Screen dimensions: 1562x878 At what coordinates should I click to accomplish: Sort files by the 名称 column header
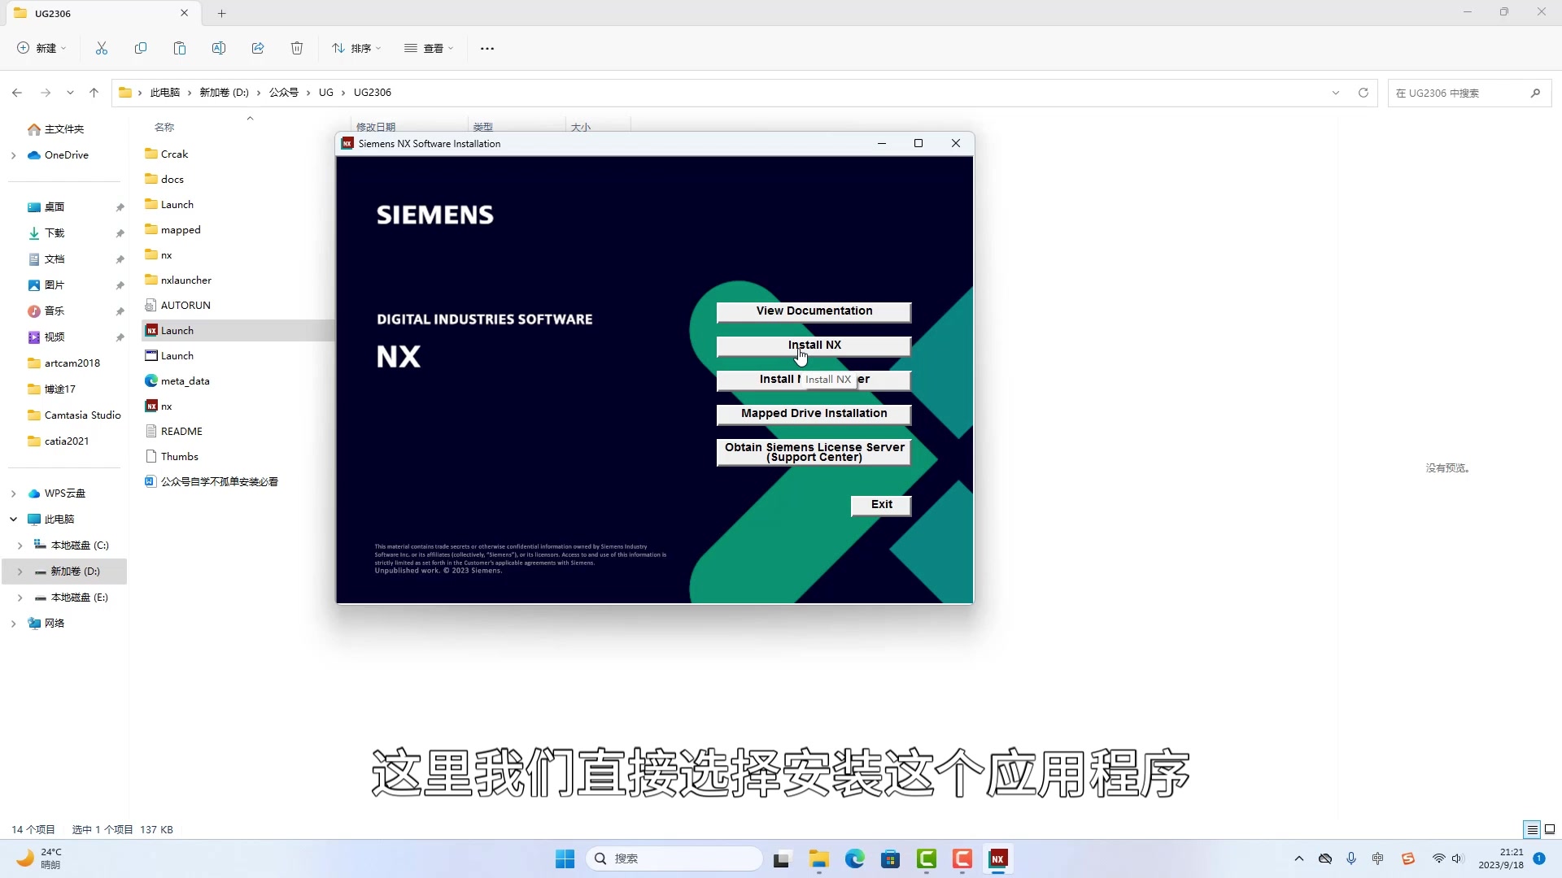click(x=164, y=128)
